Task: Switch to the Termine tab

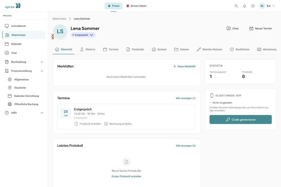Action: [x=111, y=49]
